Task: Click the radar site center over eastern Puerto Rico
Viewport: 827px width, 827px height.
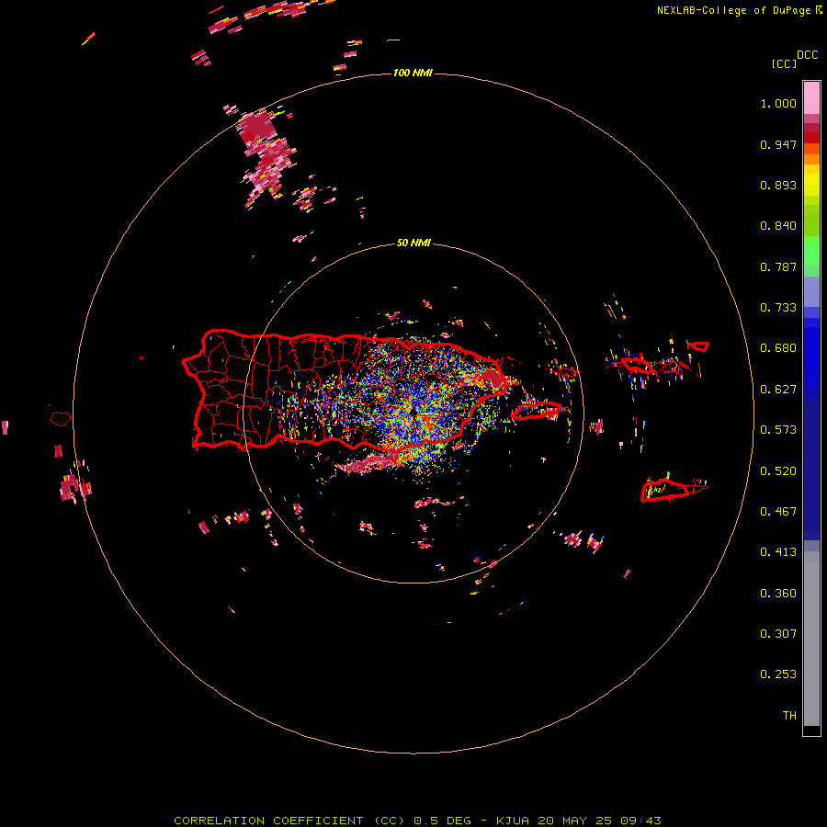Action: click(x=414, y=413)
